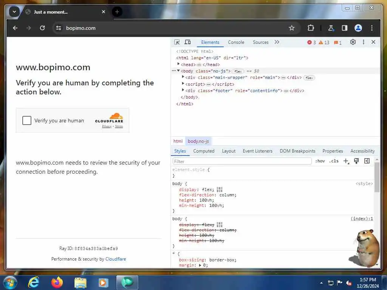
Task: Open the Chrome Labs flask icon
Action: (331, 28)
